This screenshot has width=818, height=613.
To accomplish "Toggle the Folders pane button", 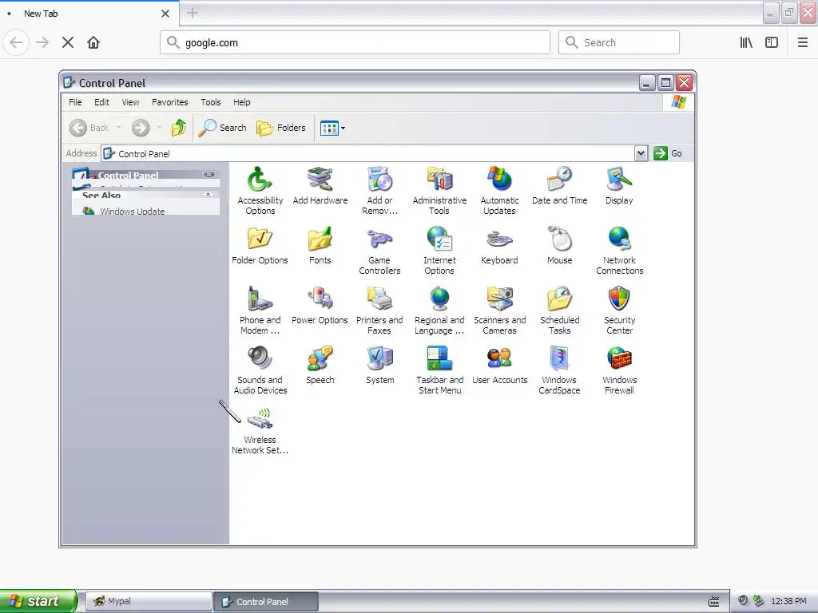I will [x=281, y=128].
